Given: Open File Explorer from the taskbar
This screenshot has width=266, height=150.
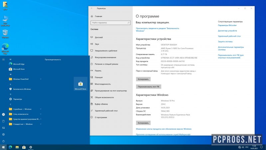Looking at the screenshot, I should pyautogui.click(x=17, y=147).
